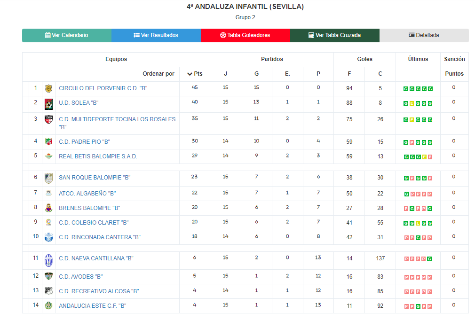Click the J column header
The image size is (475, 320).
pos(225,74)
